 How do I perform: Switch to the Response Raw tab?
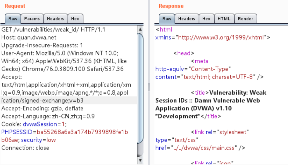pos(167,19)
